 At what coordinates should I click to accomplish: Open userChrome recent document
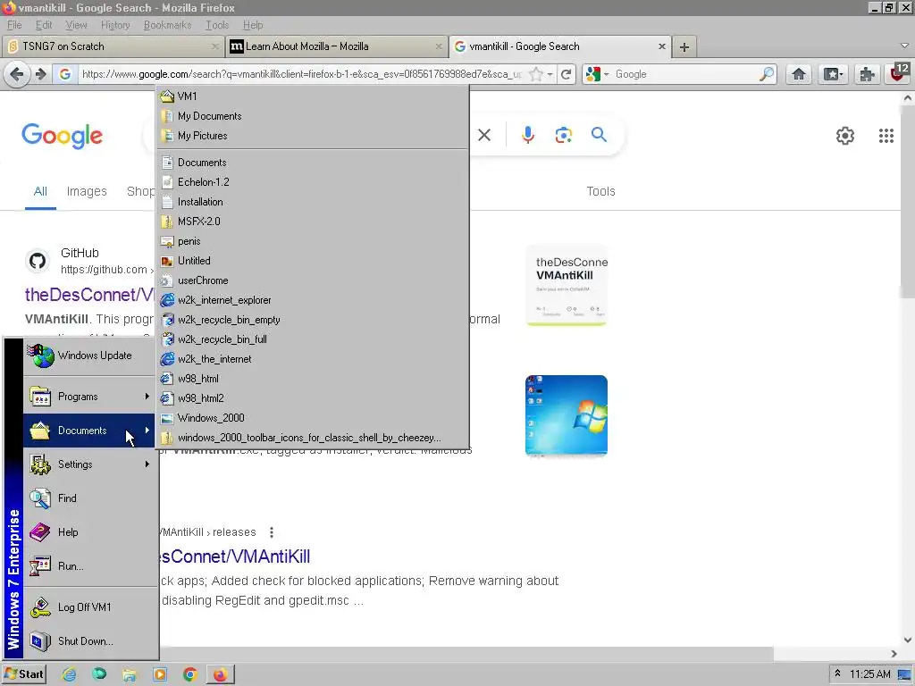pyautogui.click(x=313, y=280)
